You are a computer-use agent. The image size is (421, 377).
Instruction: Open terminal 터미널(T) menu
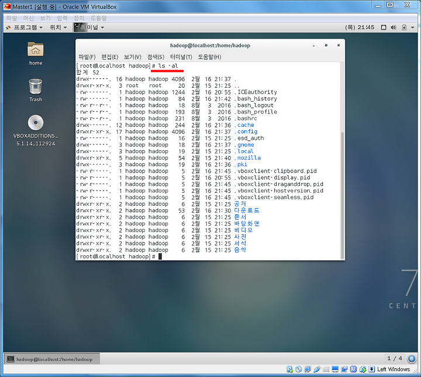(181, 57)
